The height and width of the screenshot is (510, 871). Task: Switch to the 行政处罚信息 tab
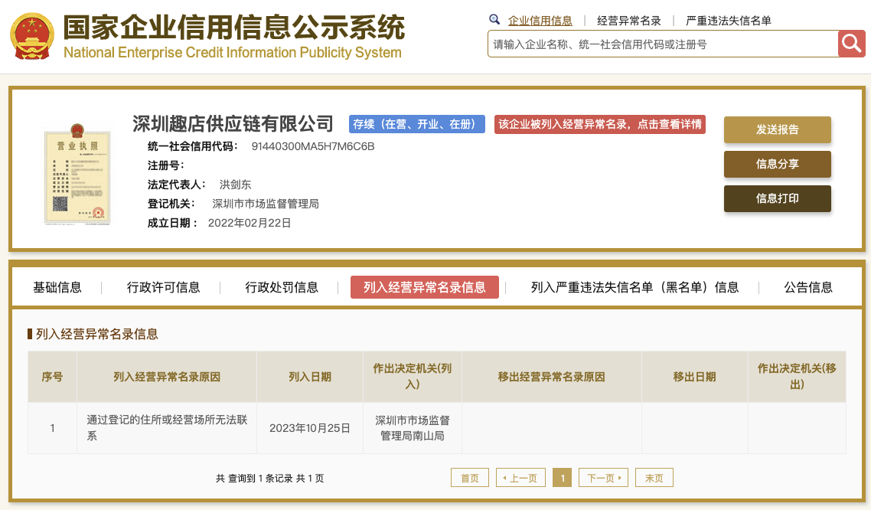pyautogui.click(x=282, y=287)
